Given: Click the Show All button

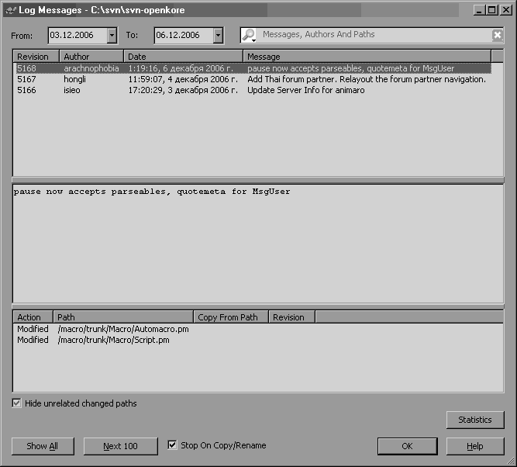Looking at the screenshot, I should click(43, 446).
